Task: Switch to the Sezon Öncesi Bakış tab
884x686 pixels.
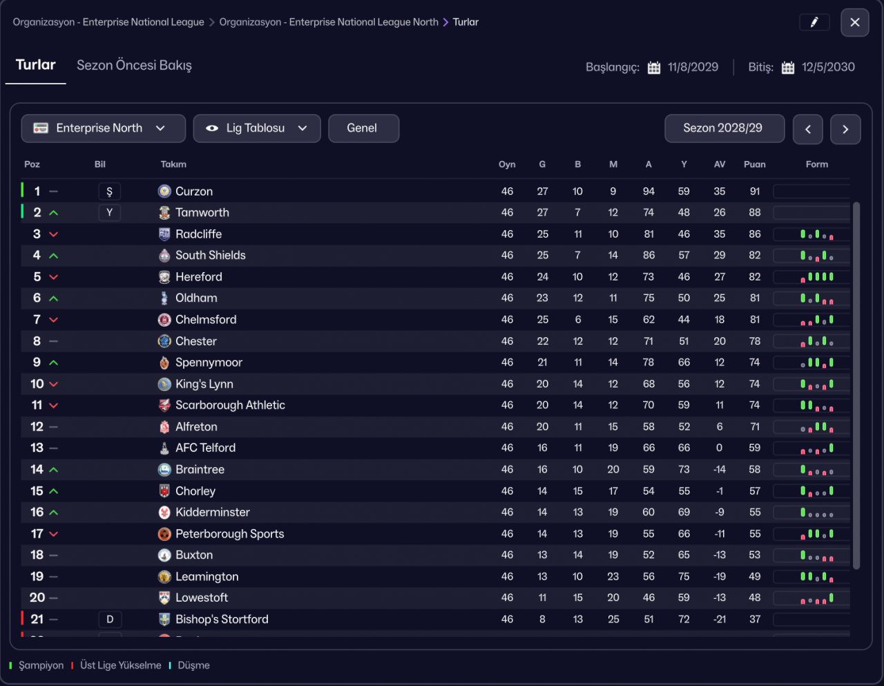Action: 134,66
